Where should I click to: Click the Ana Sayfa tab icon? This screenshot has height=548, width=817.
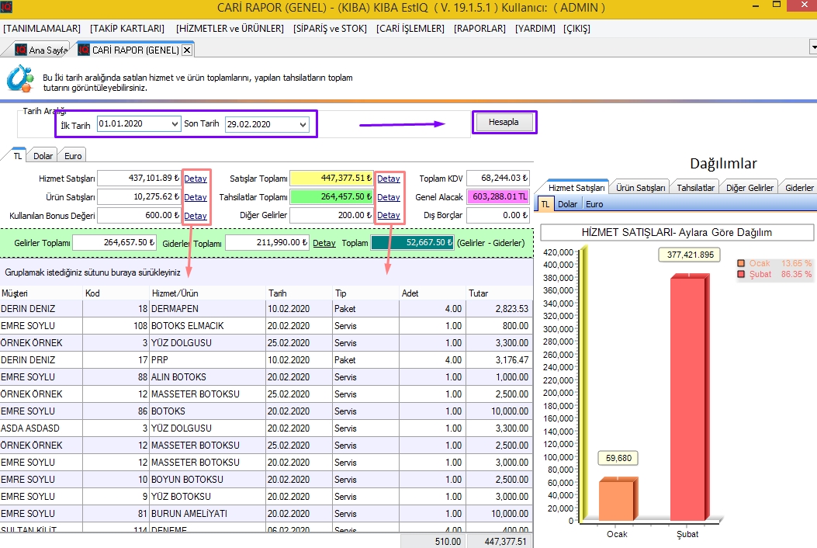(x=21, y=50)
